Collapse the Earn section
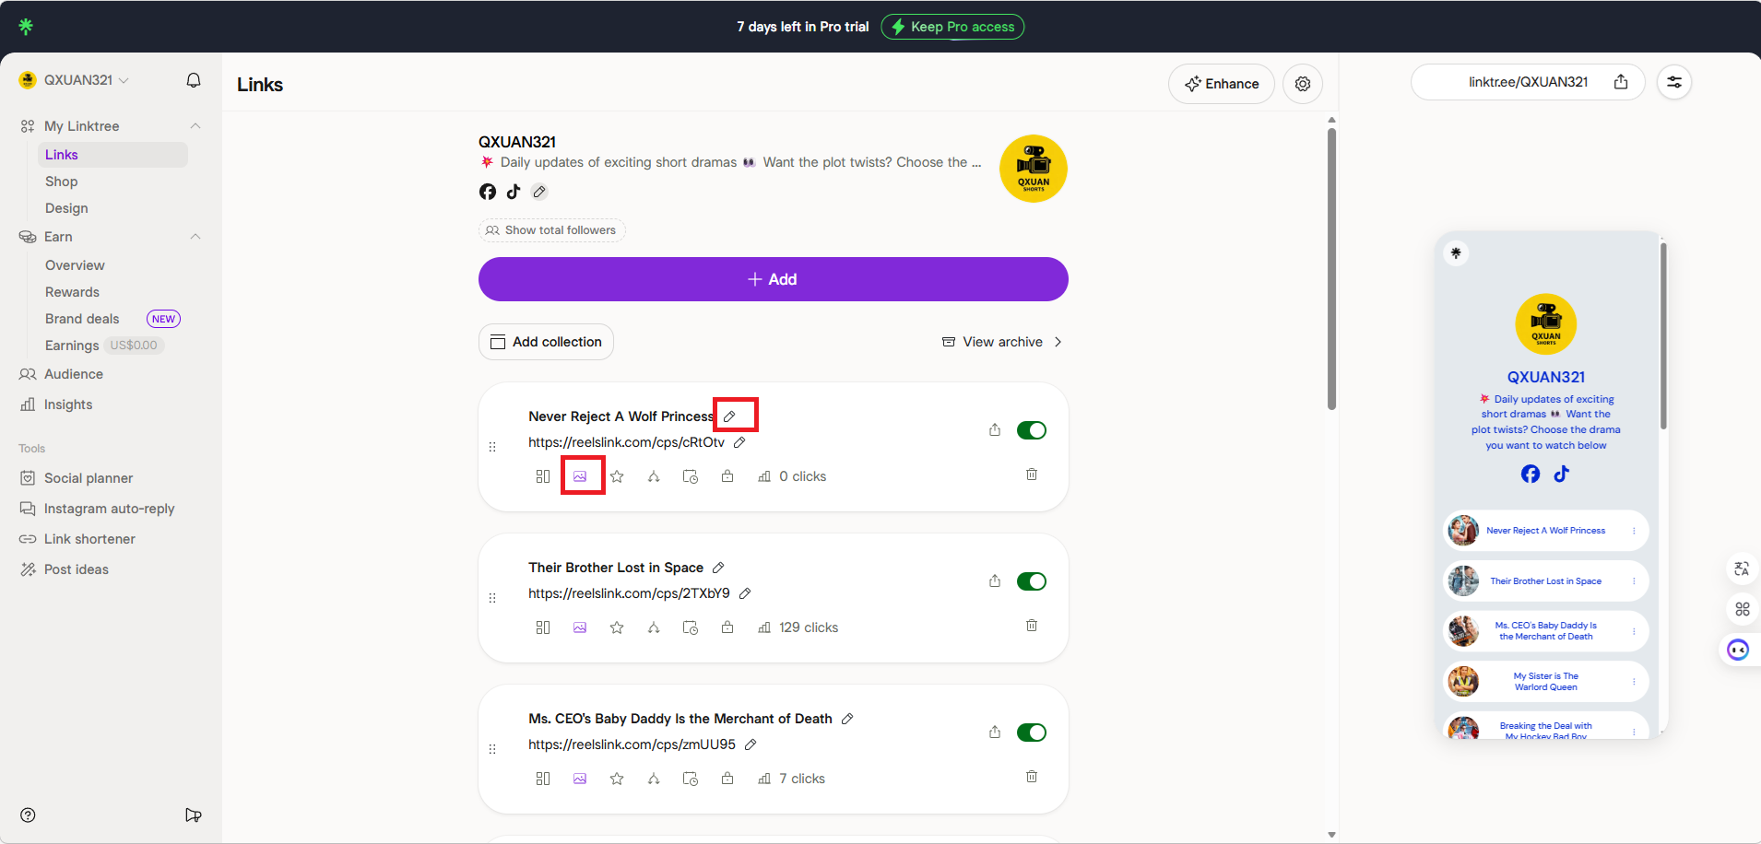Viewport: 1761px width, 844px height. coord(195,237)
